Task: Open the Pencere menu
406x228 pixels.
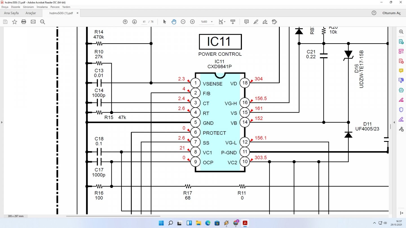Action: point(55,7)
